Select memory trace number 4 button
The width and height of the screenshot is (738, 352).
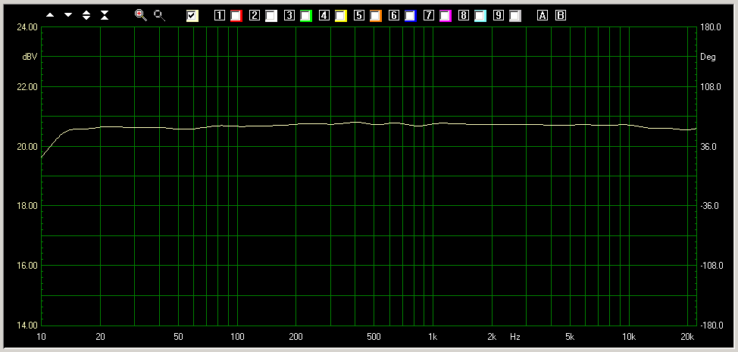tap(324, 15)
